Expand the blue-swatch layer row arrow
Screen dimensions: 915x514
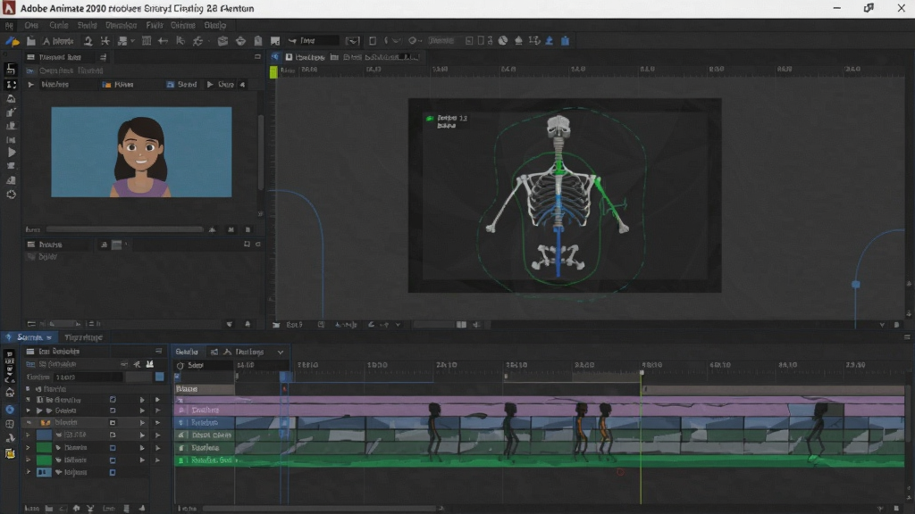click(28, 435)
